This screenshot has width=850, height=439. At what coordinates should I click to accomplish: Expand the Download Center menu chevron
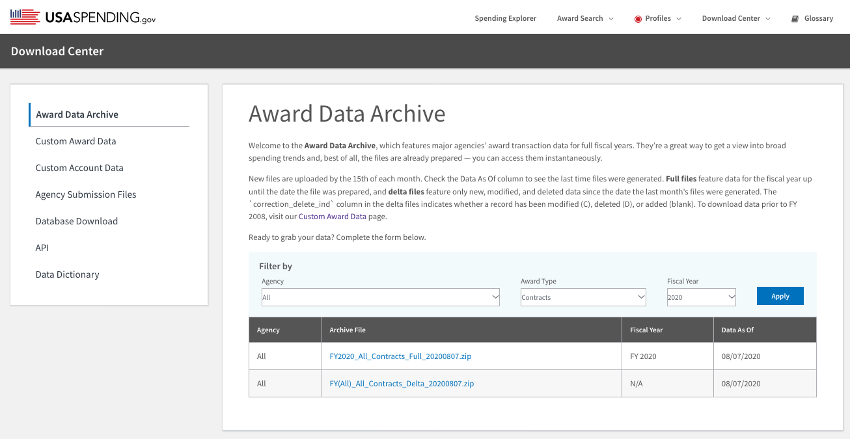pyautogui.click(x=768, y=19)
